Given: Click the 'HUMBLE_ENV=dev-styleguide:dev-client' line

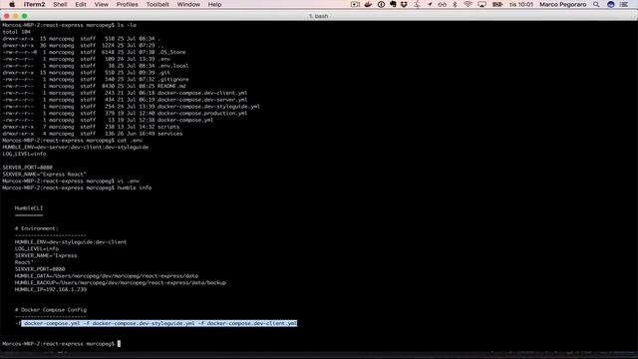Looking at the screenshot, I should [71, 241].
